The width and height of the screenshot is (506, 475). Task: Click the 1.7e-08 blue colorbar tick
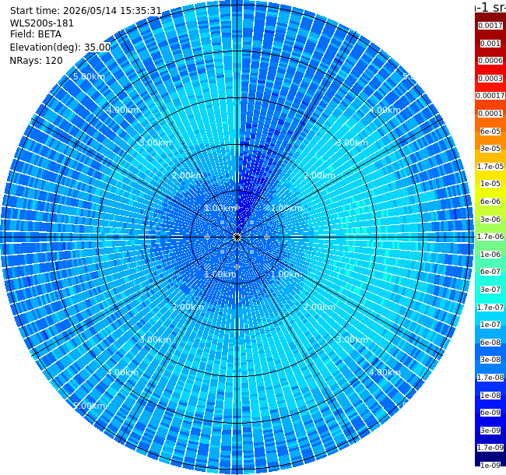(490, 378)
